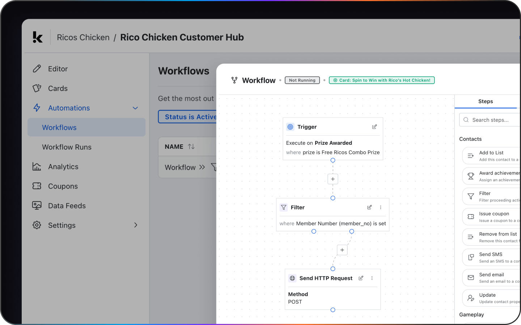Viewport: 521px width, 325px height.
Task: Click the Cards icon in sidebar
Action: [37, 88]
